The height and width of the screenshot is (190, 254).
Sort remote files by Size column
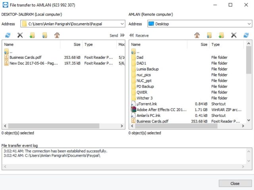(x=198, y=45)
